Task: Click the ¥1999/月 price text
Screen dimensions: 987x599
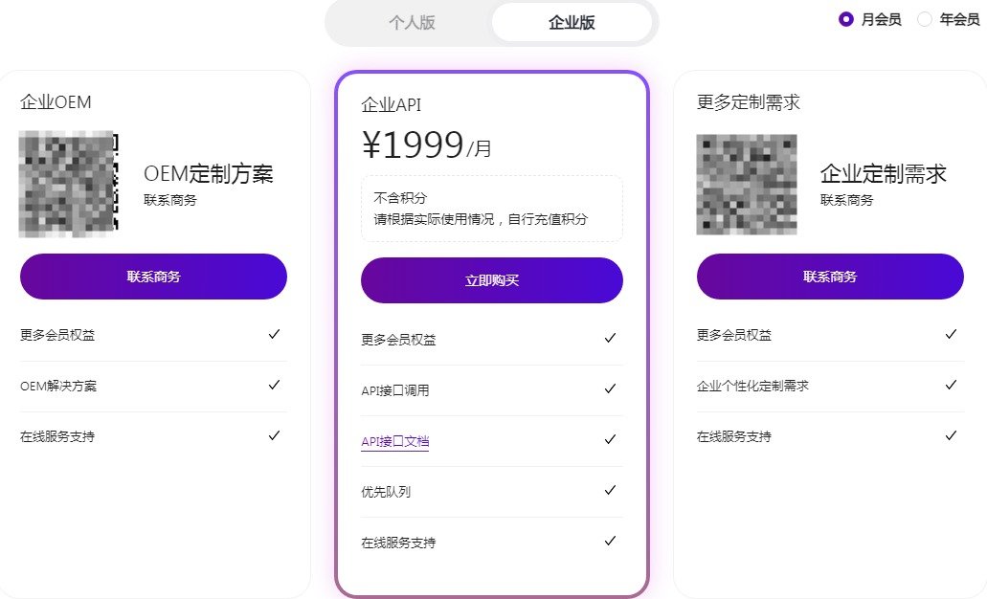Action: point(427,144)
